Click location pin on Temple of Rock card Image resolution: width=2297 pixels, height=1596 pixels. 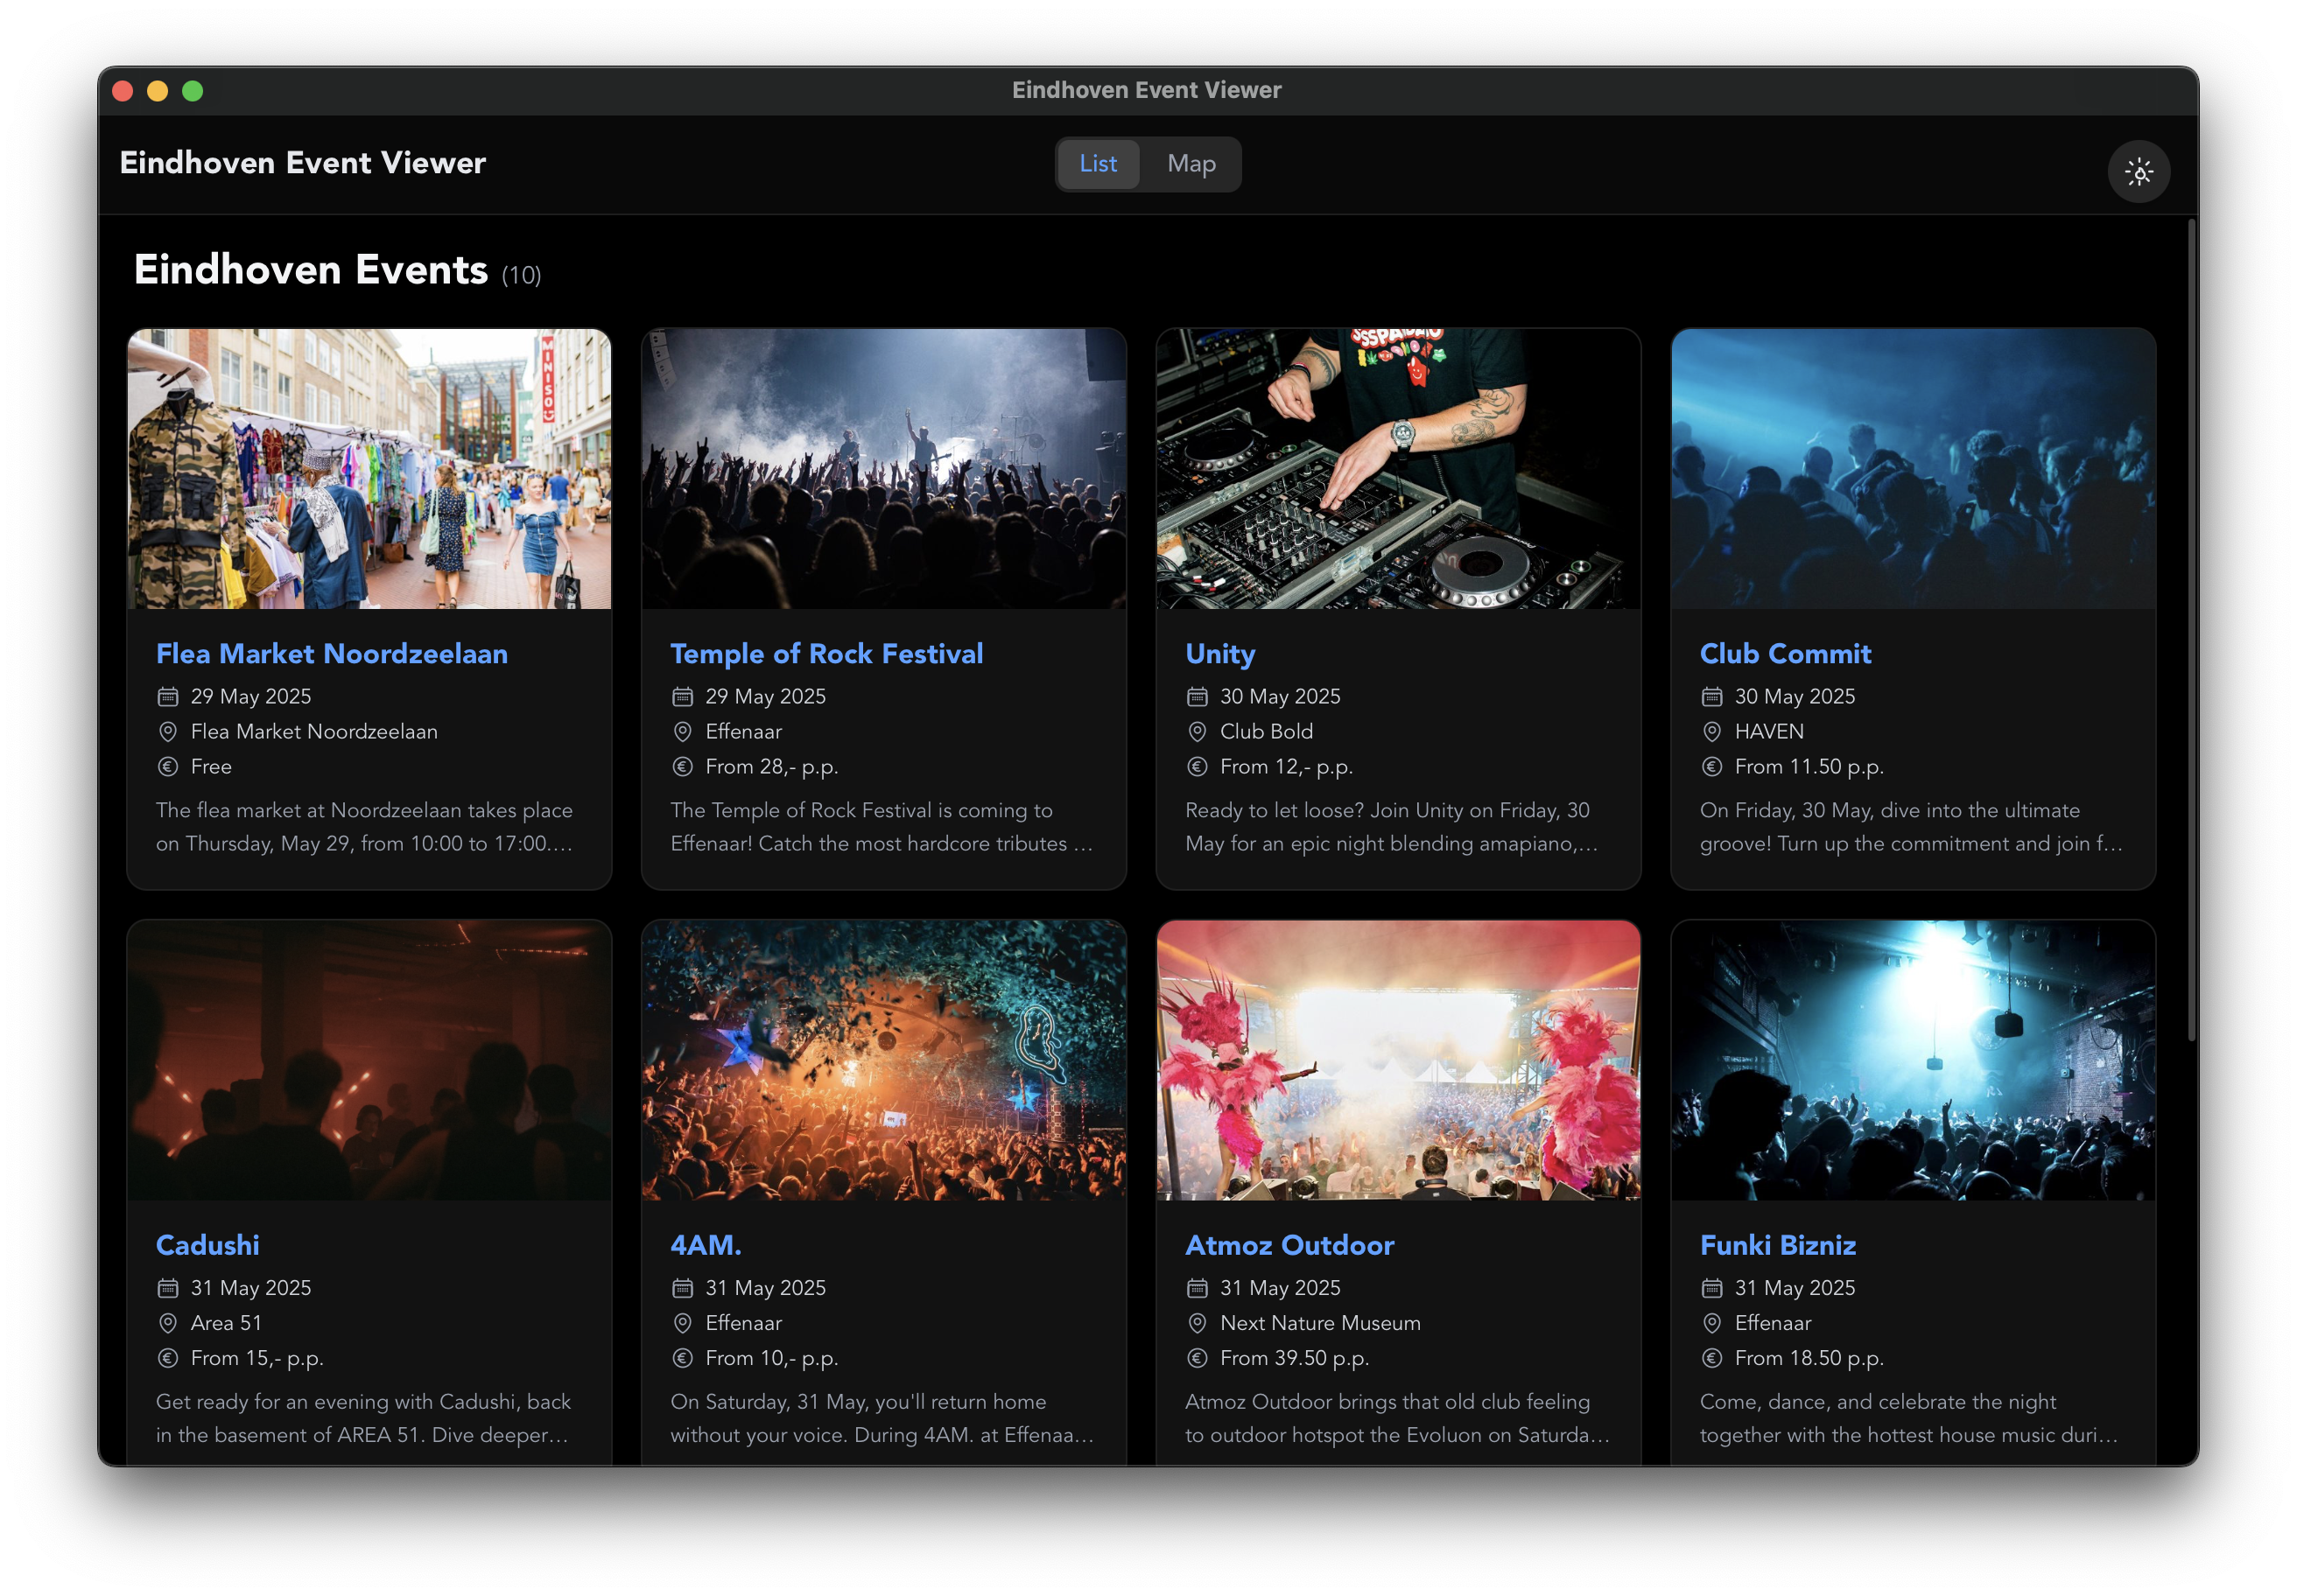tap(682, 731)
